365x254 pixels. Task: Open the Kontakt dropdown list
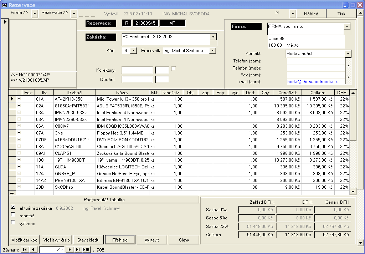[348, 54]
